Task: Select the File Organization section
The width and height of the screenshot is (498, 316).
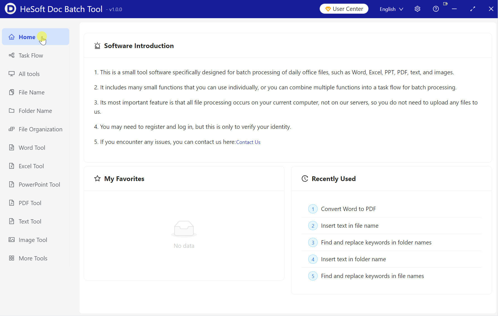Action: (40, 129)
